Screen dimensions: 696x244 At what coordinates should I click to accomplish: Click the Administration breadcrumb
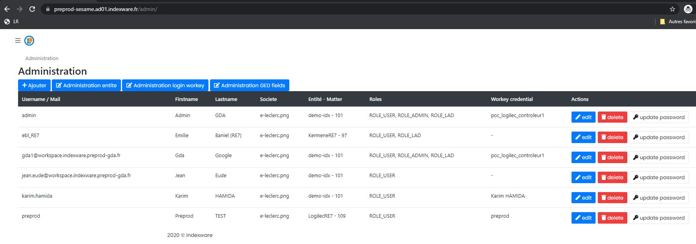point(42,58)
